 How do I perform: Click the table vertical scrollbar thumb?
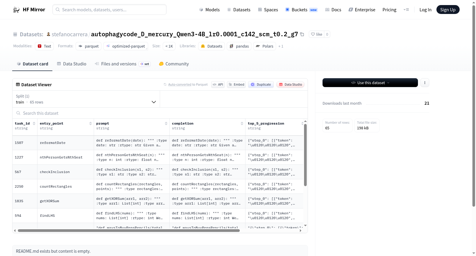[x=305, y=155]
